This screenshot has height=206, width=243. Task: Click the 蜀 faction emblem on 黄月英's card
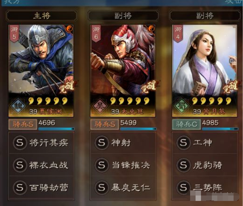tap(182, 106)
